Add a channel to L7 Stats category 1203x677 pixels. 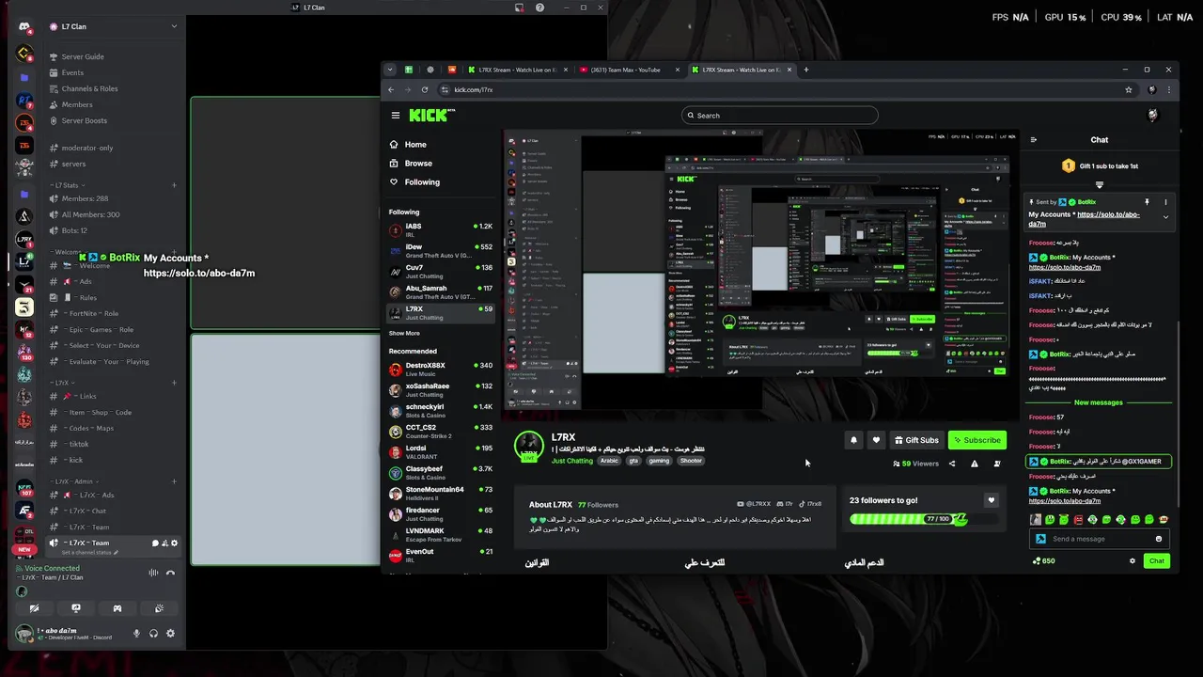[x=174, y=185]
